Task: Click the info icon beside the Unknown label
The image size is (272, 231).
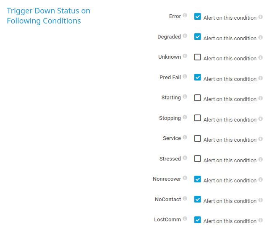Action: [185, 57]
